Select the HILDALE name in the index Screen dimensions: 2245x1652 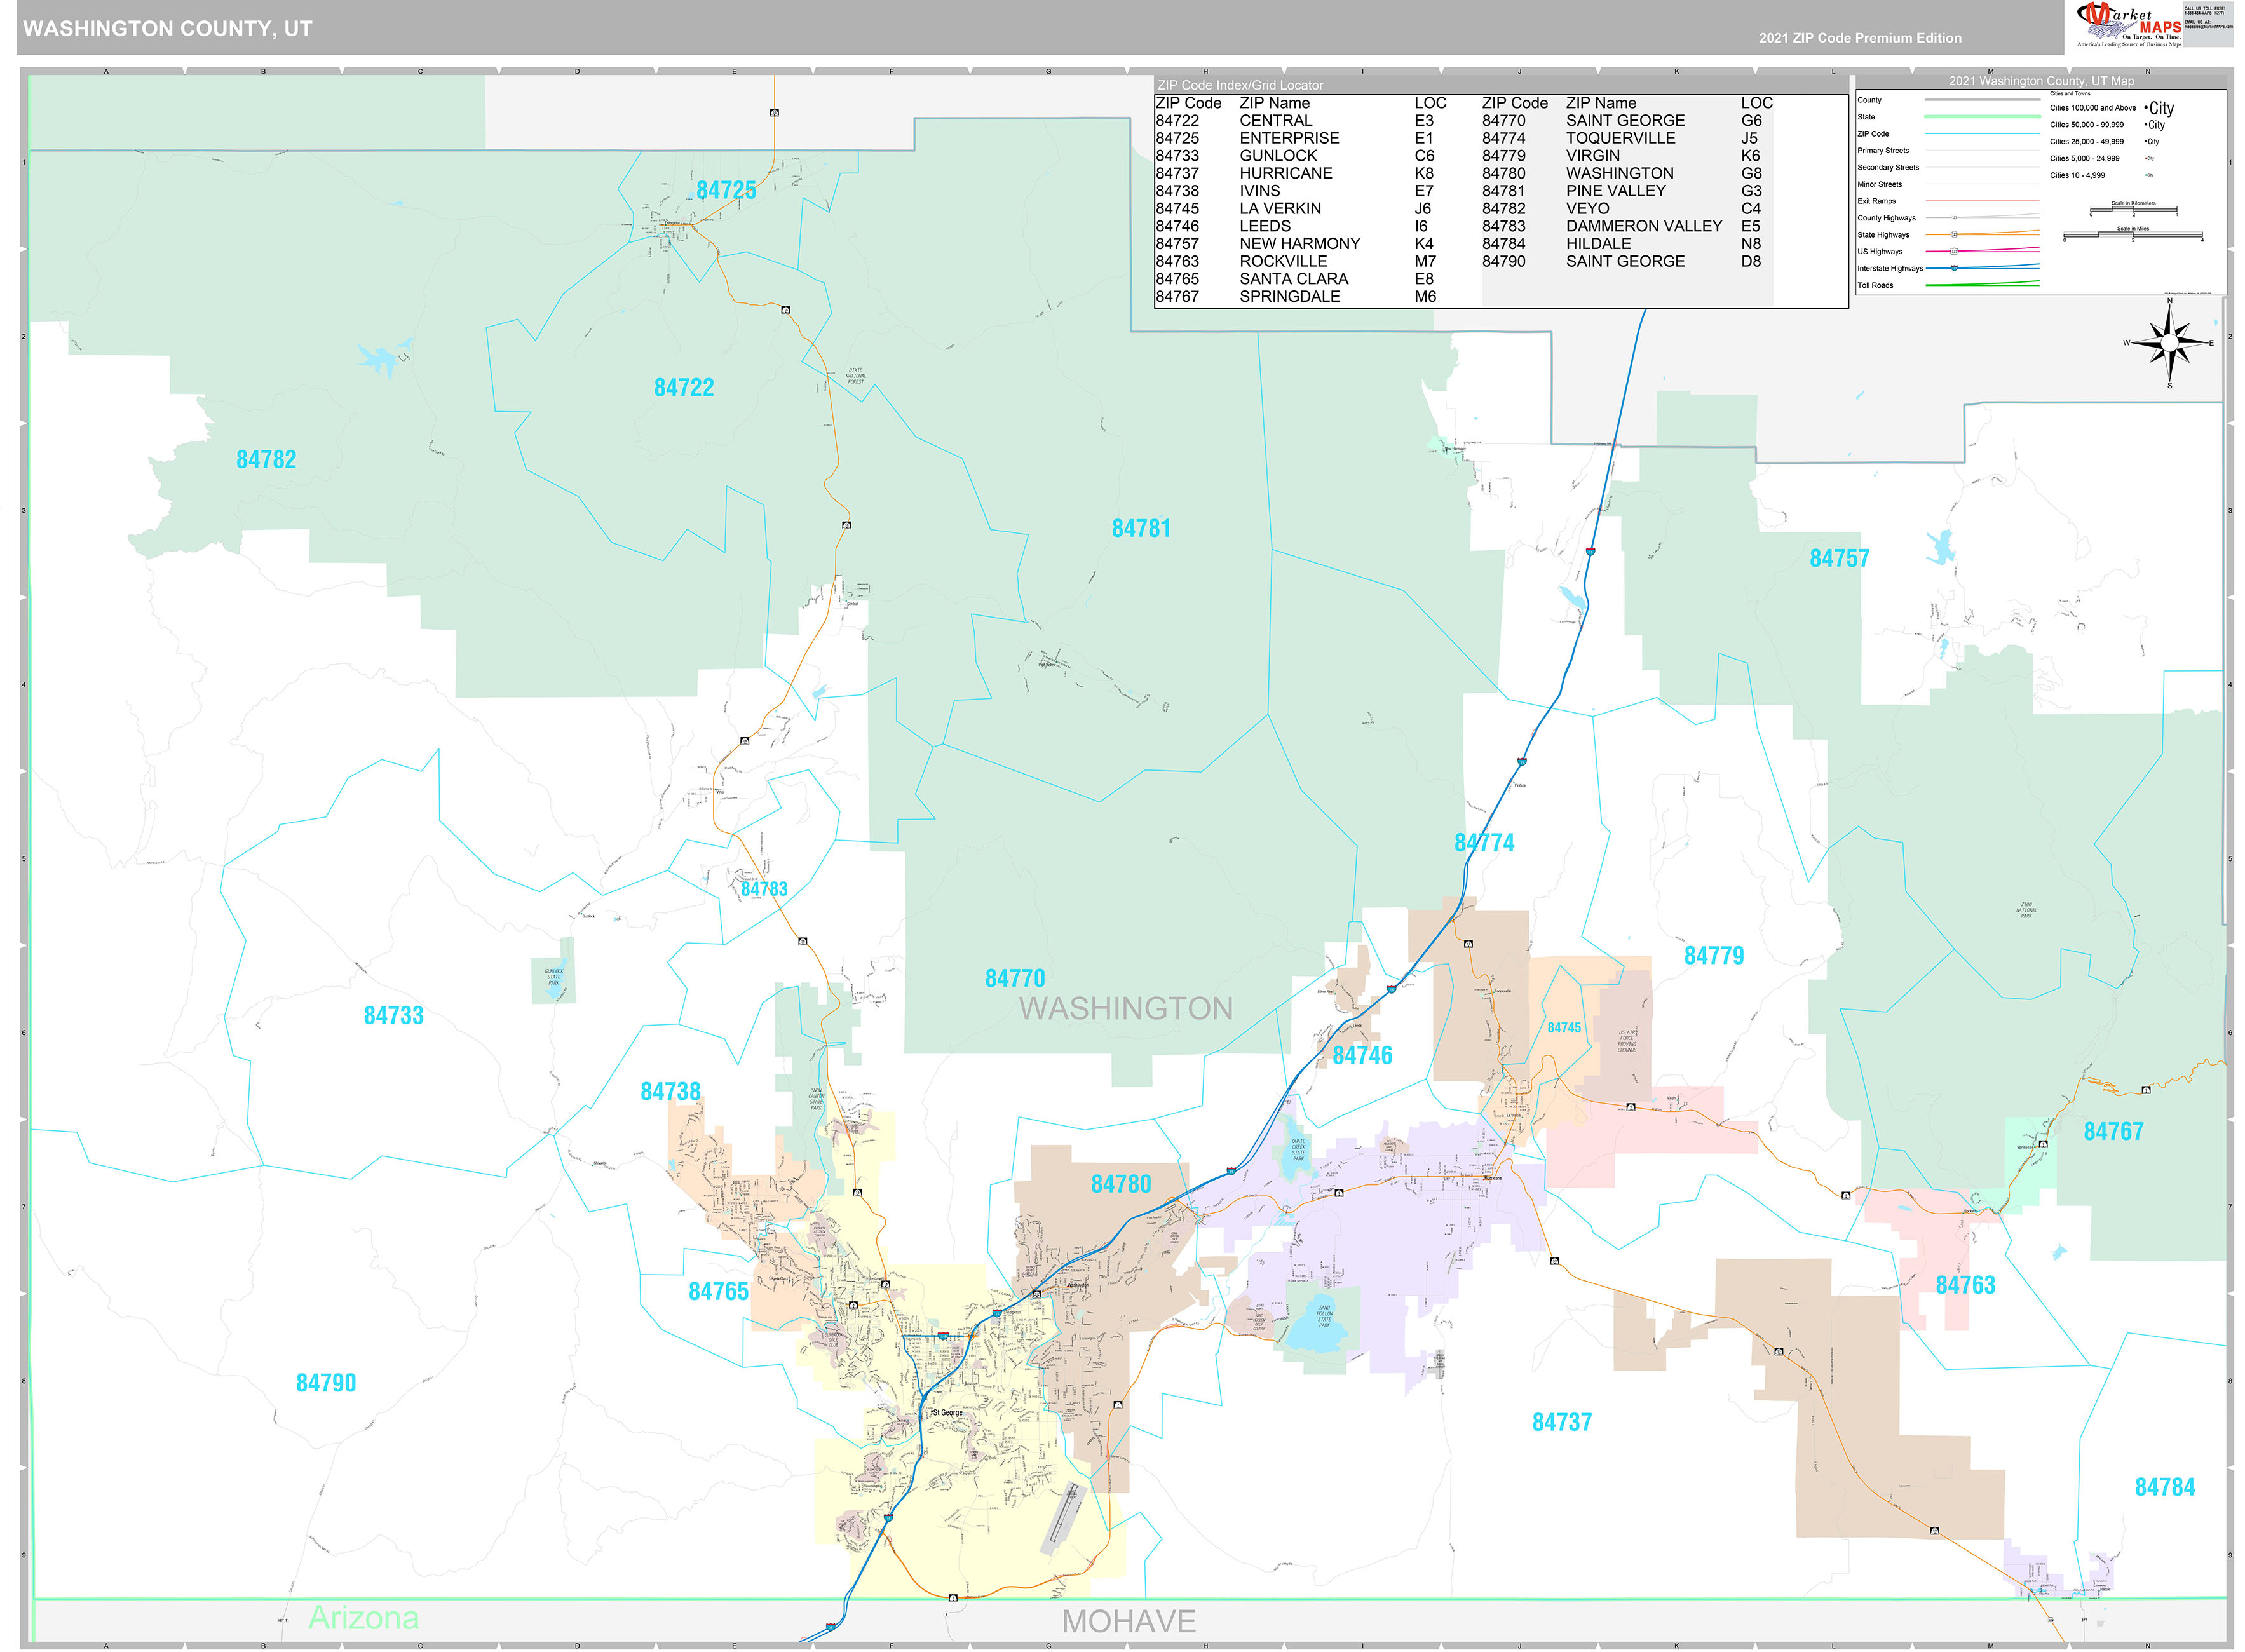coord(1598,244)
